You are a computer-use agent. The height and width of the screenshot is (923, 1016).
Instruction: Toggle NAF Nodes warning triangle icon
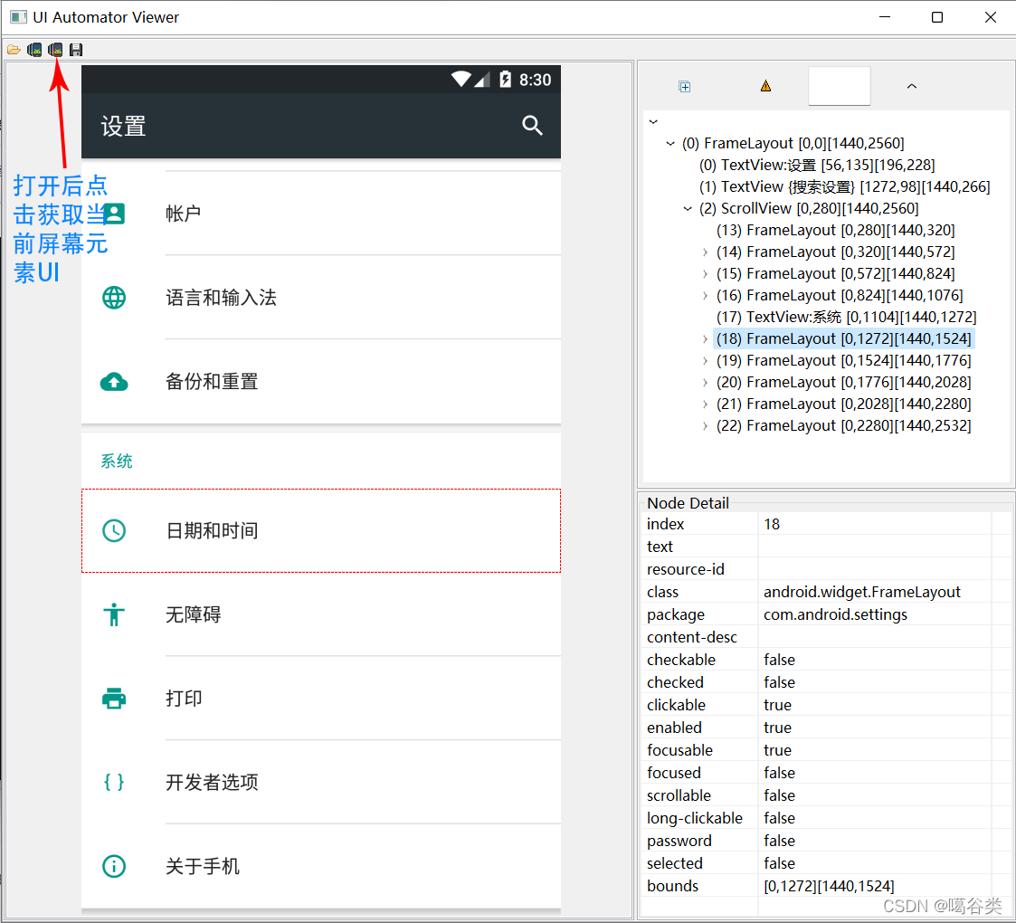click(x=766, y=86)
